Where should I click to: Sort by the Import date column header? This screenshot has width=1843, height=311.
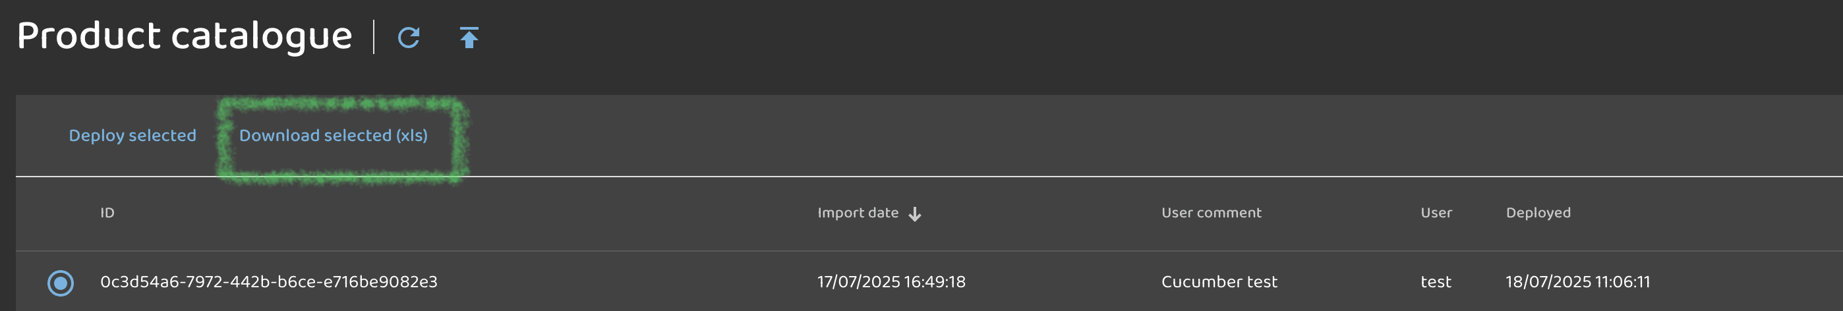tap(857, 213)
